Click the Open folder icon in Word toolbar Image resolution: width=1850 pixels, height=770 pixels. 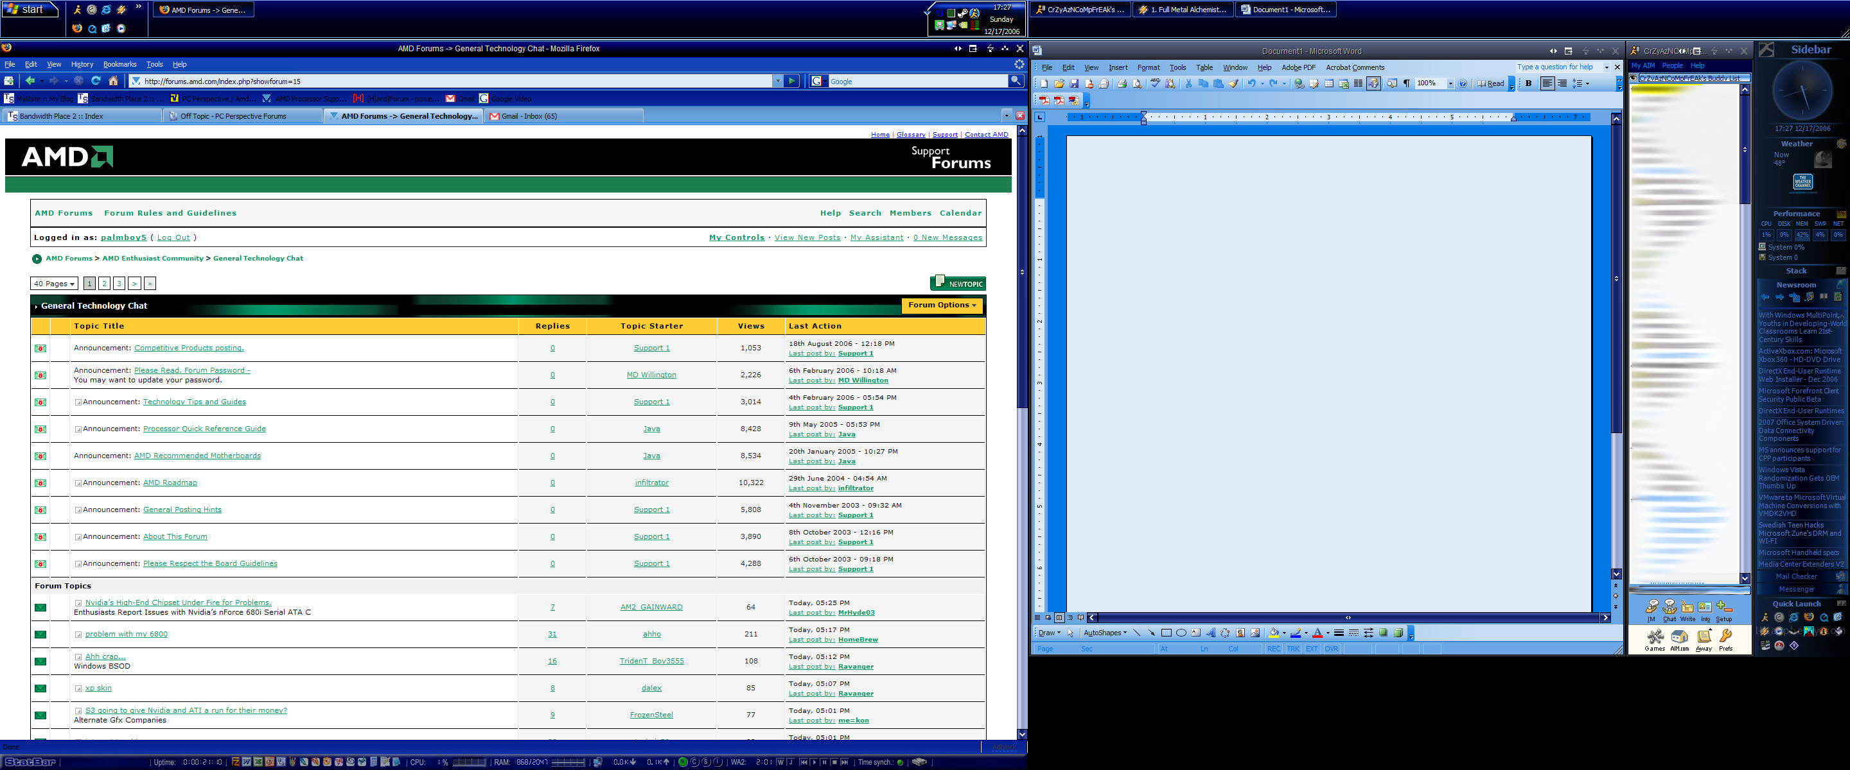coord(1059,84)
